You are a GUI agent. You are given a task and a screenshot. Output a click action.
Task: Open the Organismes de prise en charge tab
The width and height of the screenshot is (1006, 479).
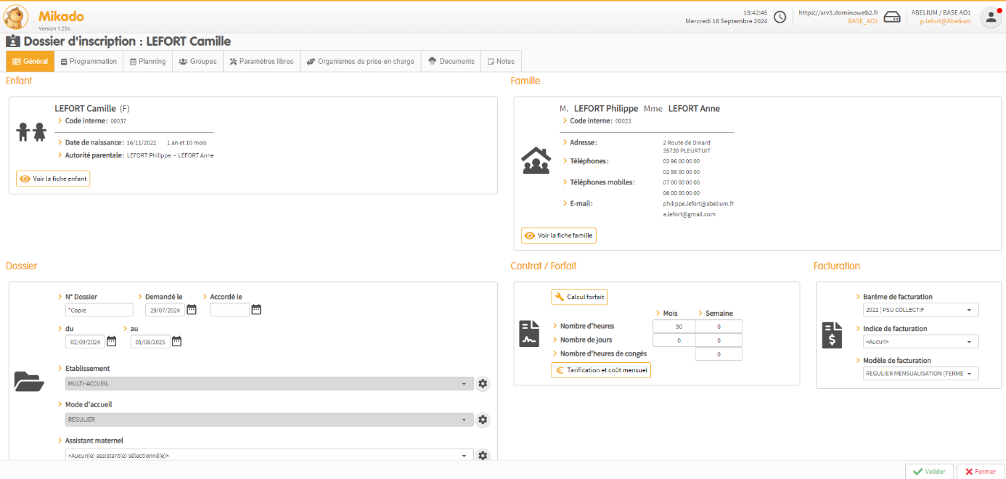[360, 62]
